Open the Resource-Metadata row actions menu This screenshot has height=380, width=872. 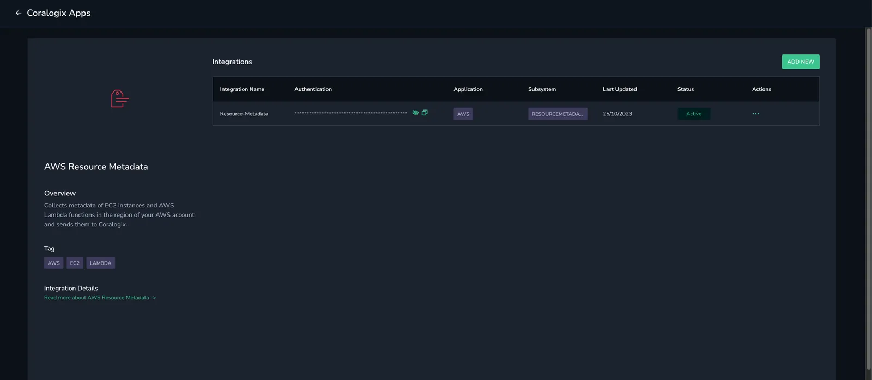coord(755,114)
